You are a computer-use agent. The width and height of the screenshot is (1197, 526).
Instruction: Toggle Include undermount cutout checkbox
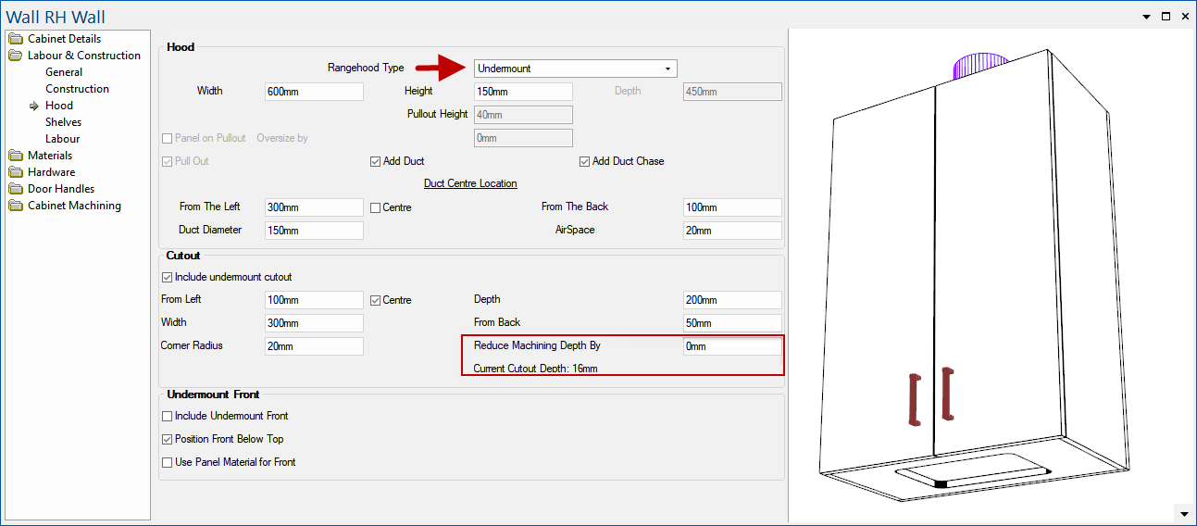[x=167, y=277]
